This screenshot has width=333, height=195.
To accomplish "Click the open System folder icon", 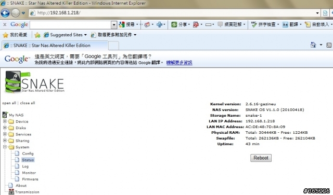I will point(11,147).
